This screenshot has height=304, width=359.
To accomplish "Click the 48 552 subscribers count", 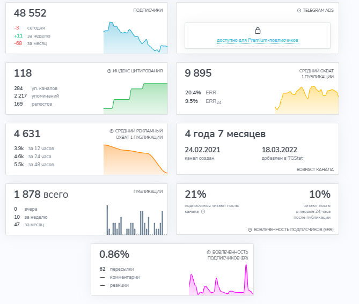I will 30,13.
